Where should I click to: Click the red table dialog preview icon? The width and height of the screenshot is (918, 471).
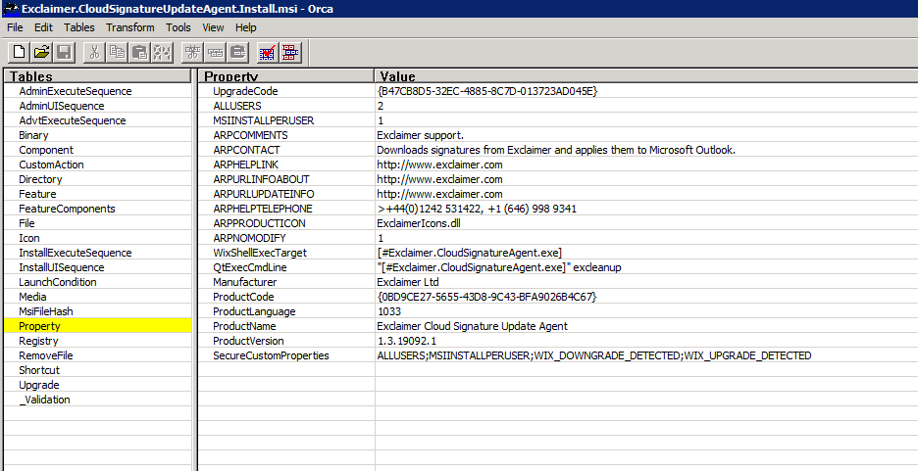(x=291, y=52)
